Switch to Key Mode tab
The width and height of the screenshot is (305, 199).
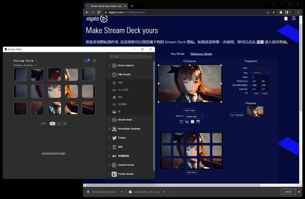point(177,54)
